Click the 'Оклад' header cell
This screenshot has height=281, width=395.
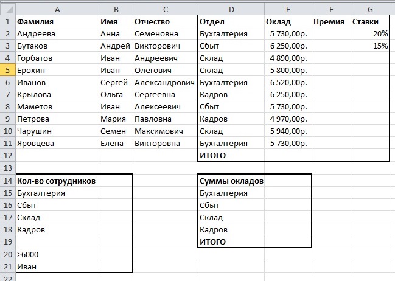click(x=288, y=22)
